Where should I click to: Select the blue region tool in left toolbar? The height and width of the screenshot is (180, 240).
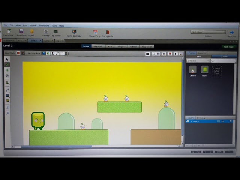7,95
